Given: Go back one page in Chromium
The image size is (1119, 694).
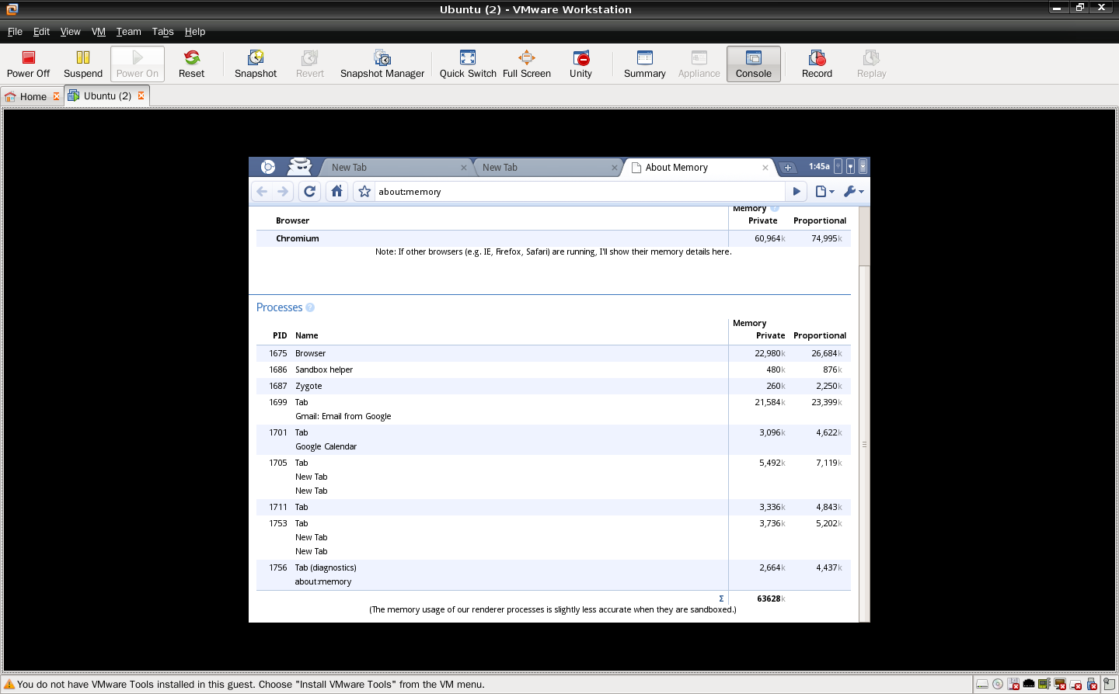Looking at the screenshot, I should coord(262,191).
